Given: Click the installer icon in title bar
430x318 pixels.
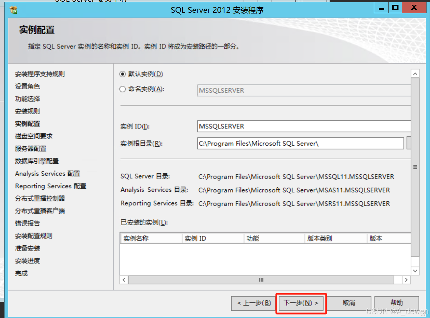Looking at the screenshot, I should point(14,10).
